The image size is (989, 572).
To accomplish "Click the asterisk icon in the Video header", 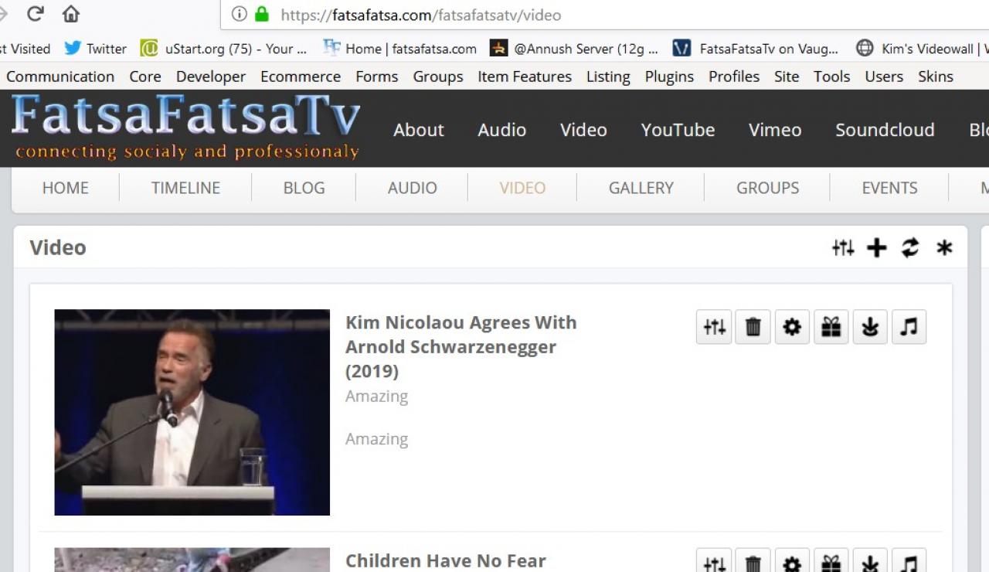I will pos(944,248).
